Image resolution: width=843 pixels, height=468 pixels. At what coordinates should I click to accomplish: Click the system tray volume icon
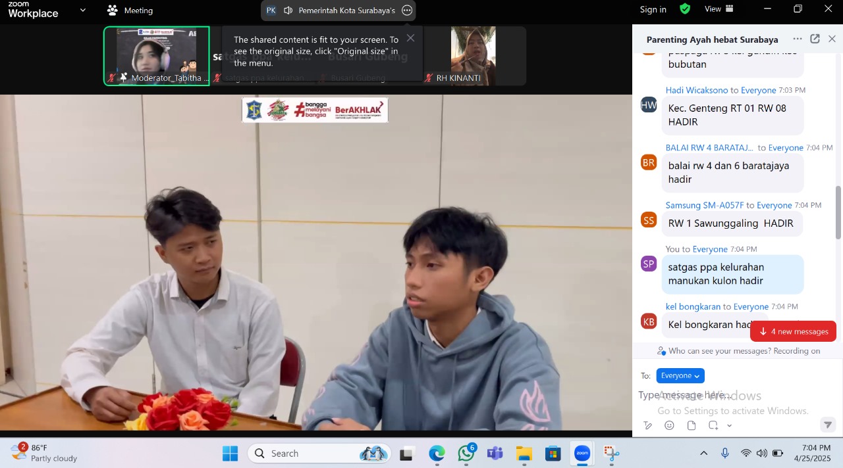point(762,454)
